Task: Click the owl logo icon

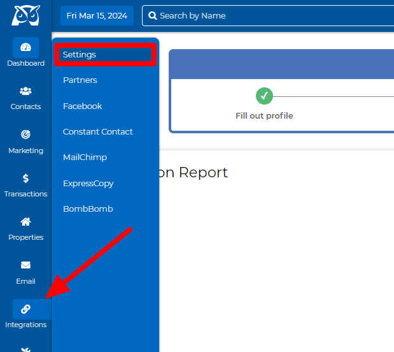Action: click(25, 15)
